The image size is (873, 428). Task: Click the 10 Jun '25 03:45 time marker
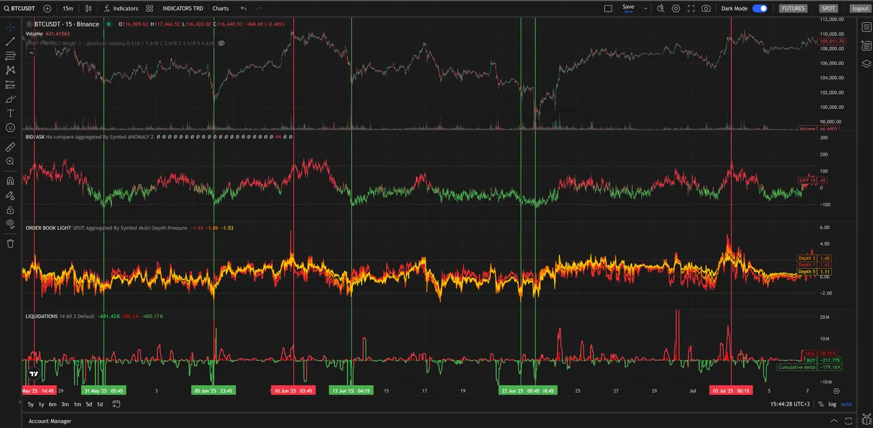pyautogui.click(x=292, y=391)
